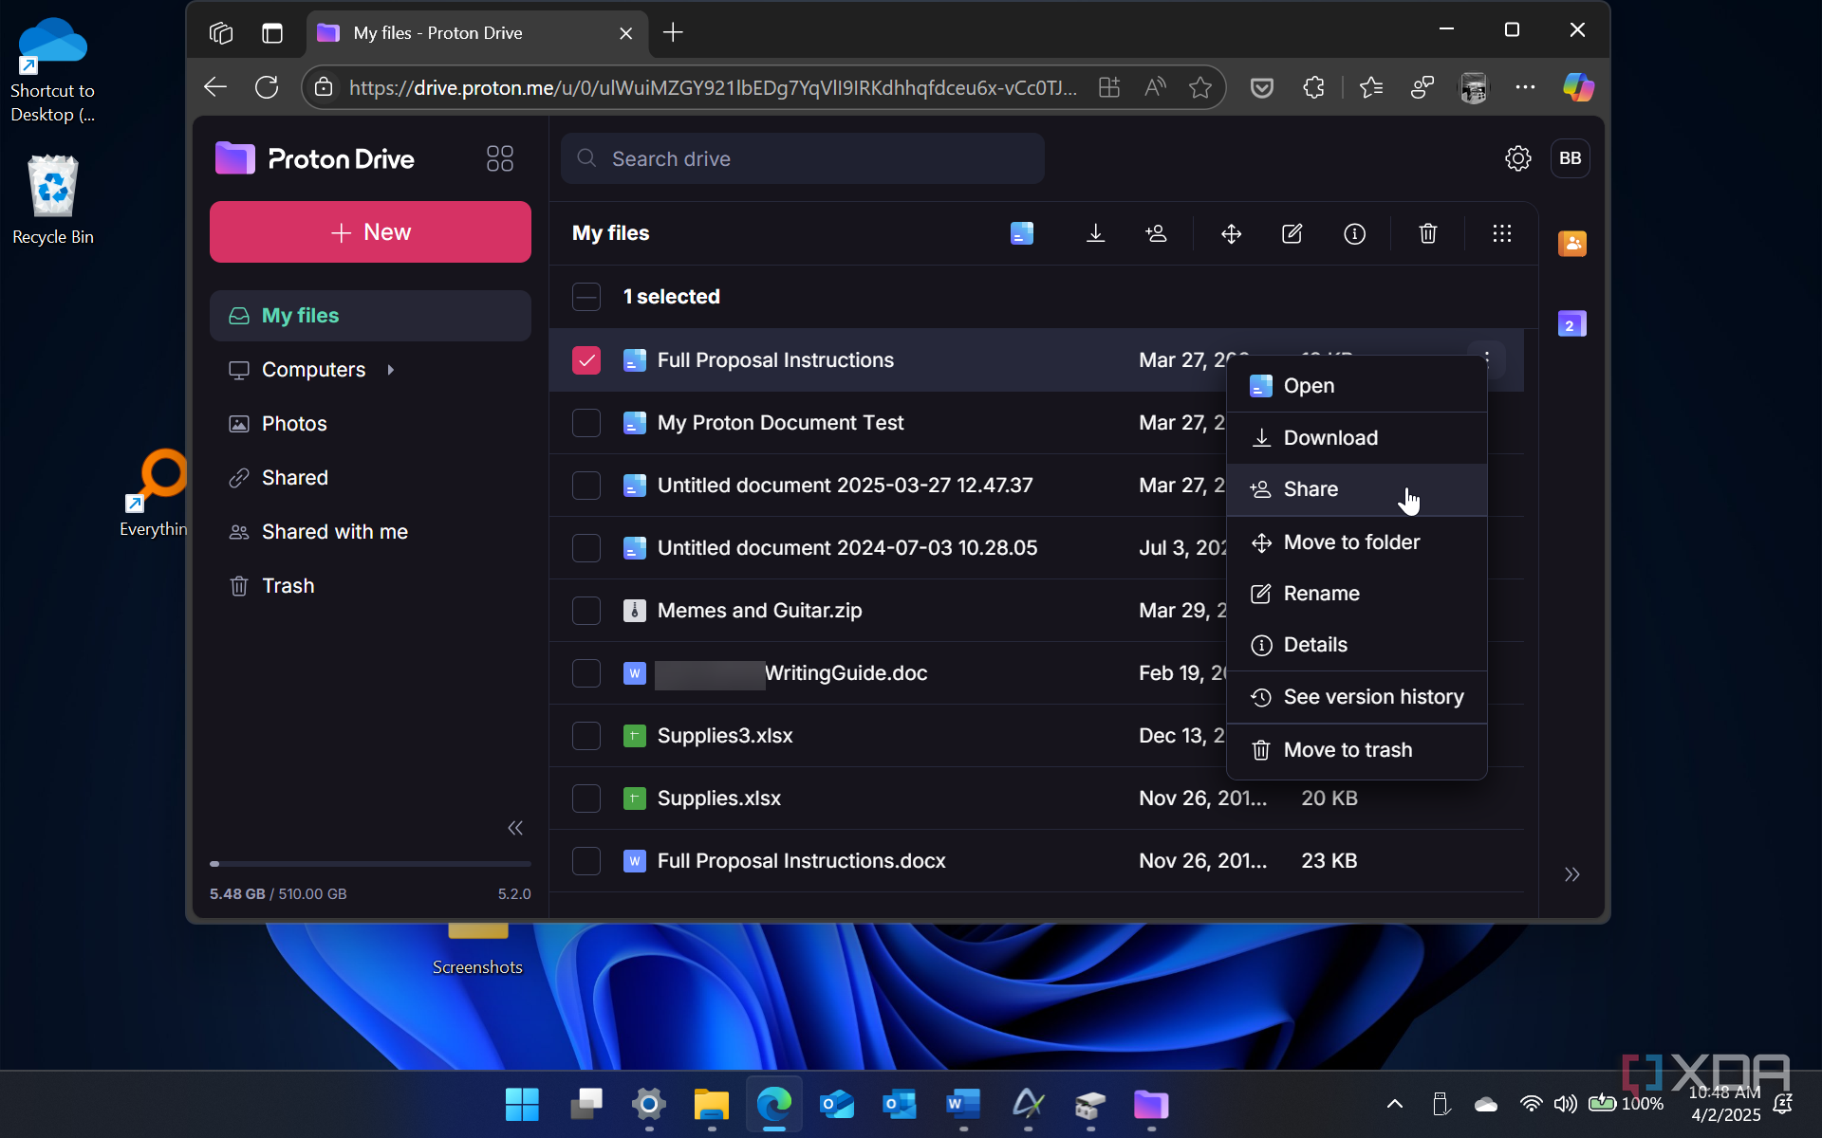Screen dimensions: 1822x1138
Task: Choose Details in the context menu
Action: point(1356,645)
